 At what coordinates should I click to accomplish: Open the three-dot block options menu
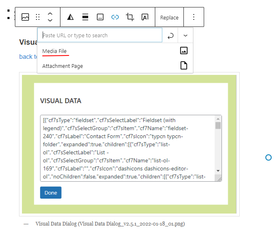point(194,17)
